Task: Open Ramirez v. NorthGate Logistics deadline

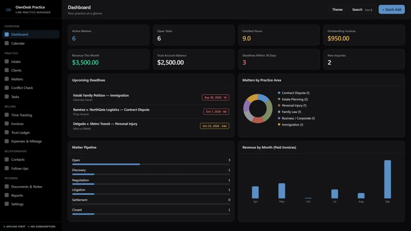Action: (151, 111)
